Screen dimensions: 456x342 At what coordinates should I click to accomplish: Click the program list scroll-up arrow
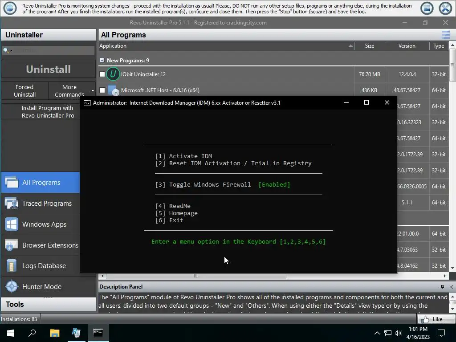[x=452, y=45]
